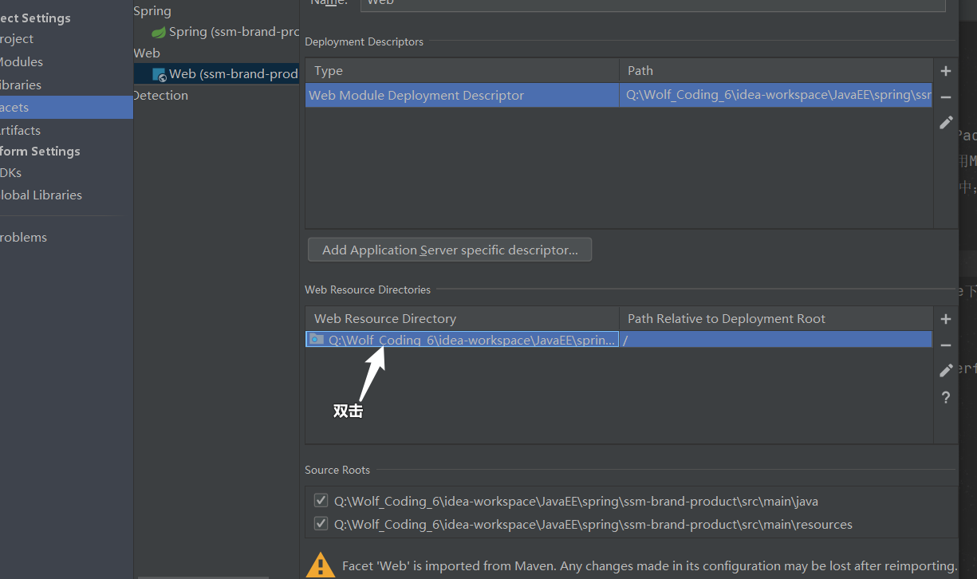The width and height of the screenshot is (977, 579).
Task: Open help for web resource directories
Action: click(x=946, y=397)
